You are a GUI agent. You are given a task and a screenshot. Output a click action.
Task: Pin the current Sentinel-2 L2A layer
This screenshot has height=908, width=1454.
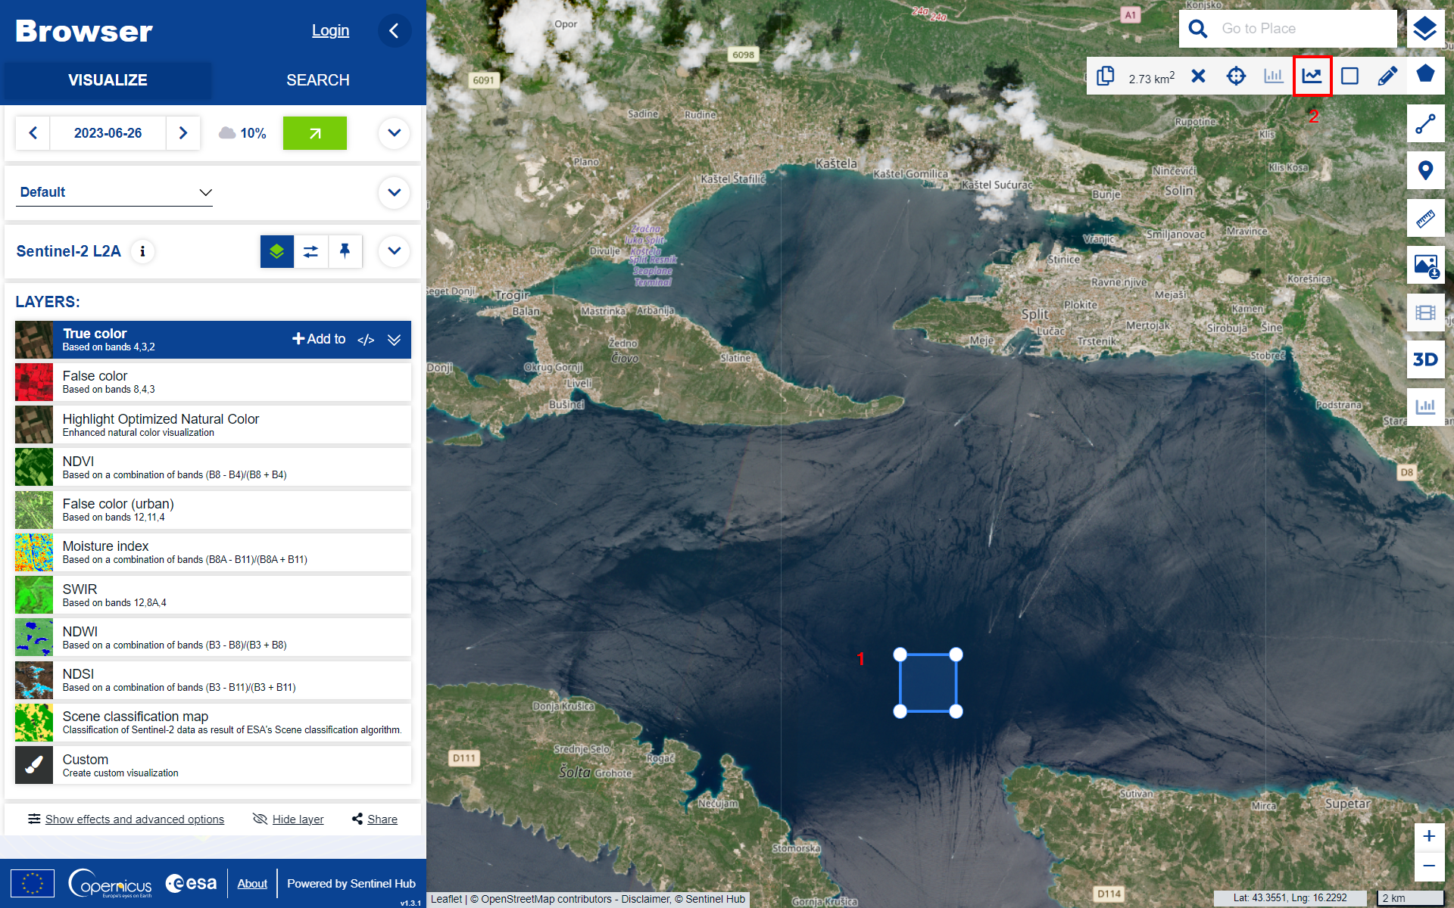tap(345, 251)
